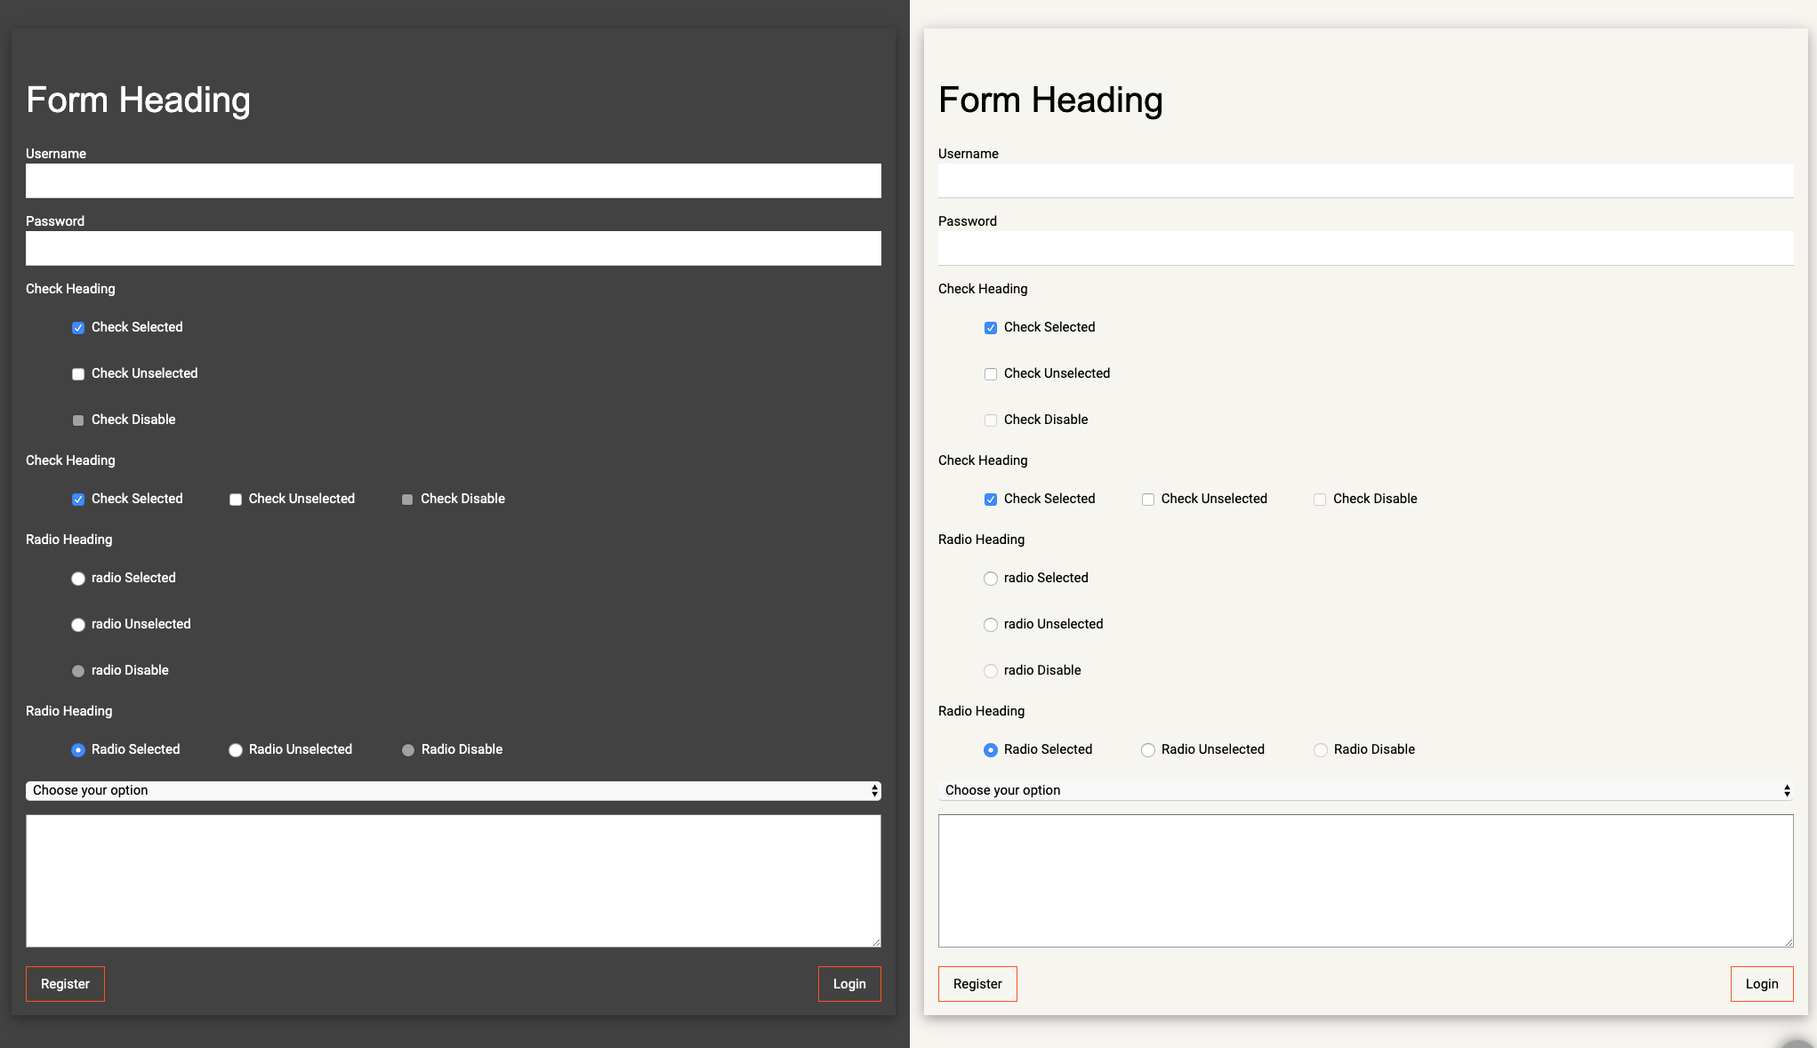Check the vertical Check Unselected box in dark form
This screenshot has width=1817, height=1048.
pyautogui.click(x=78, y=374)
